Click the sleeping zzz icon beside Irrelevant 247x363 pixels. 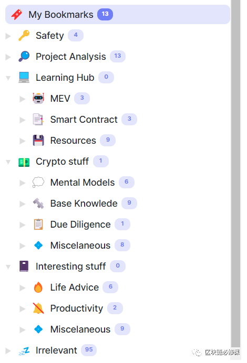[x=24, y=351]
